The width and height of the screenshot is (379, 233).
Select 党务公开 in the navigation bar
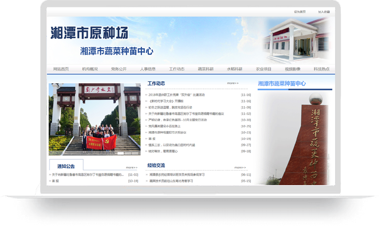(x=119, y=69)
